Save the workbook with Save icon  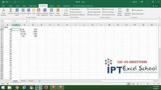(3, 2)
